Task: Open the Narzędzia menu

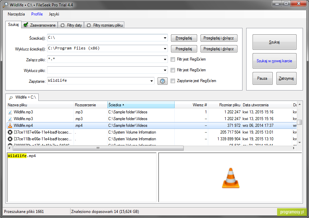Action: click(x=16, y=14)
